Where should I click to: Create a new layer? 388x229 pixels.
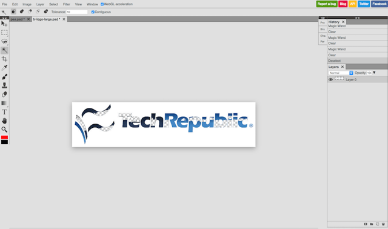[x=377, y=224]
